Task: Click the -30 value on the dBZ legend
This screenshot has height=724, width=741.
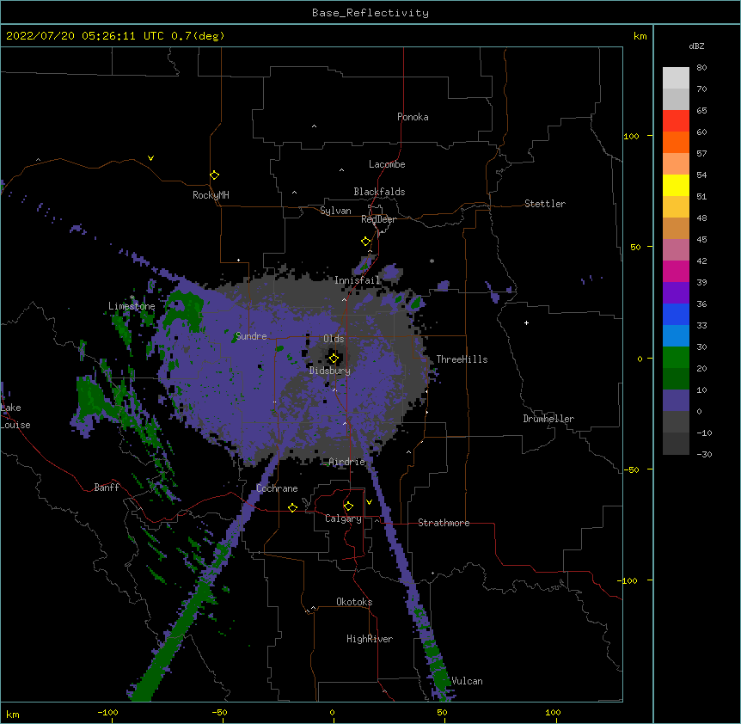Action: (704, 455)
